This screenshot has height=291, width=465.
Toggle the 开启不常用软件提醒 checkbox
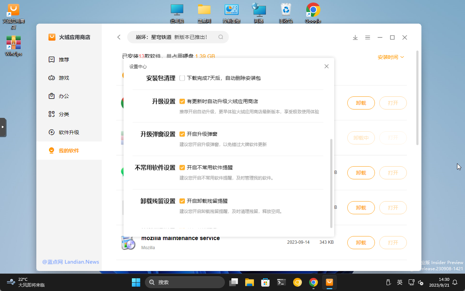[x=182, y=168]
